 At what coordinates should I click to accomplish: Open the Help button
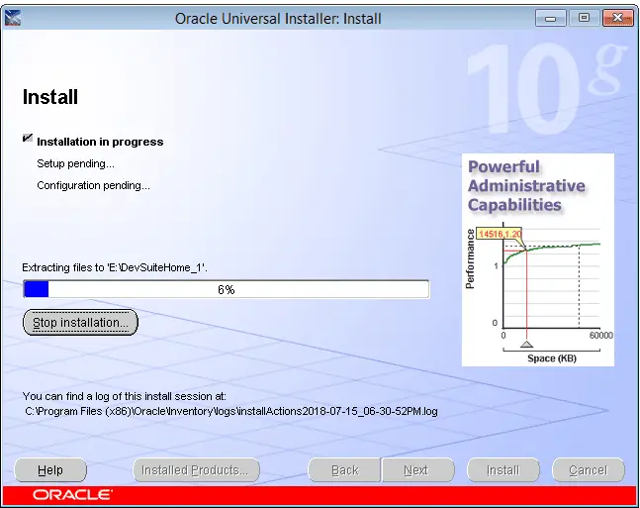[50, 470]
